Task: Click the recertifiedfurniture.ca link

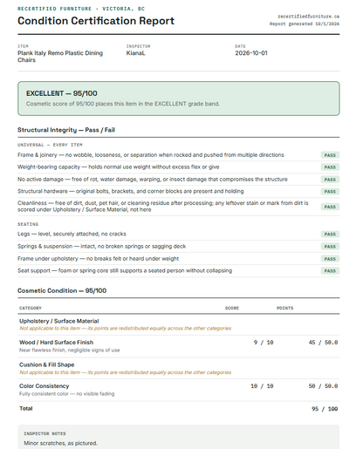Action: (308, 17)
